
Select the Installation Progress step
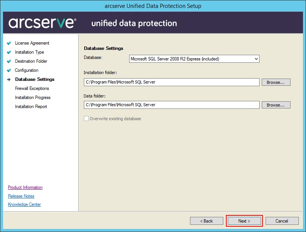coord(32,97)
